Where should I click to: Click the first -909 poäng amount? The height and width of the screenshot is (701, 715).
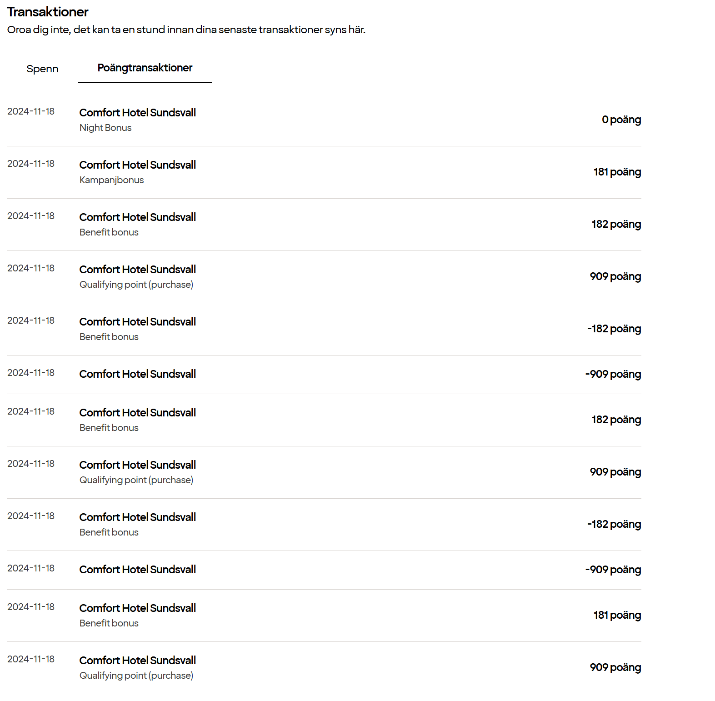pyautogui.click(x=613, y=374)
